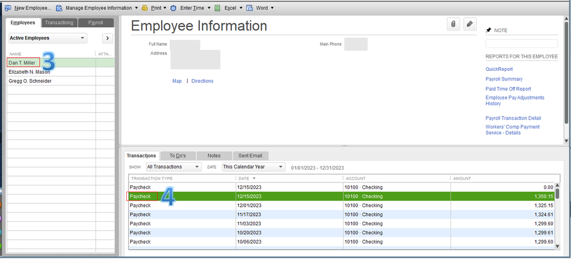Click the Note input field
This screenshot has height=259, width=571.
521,43
